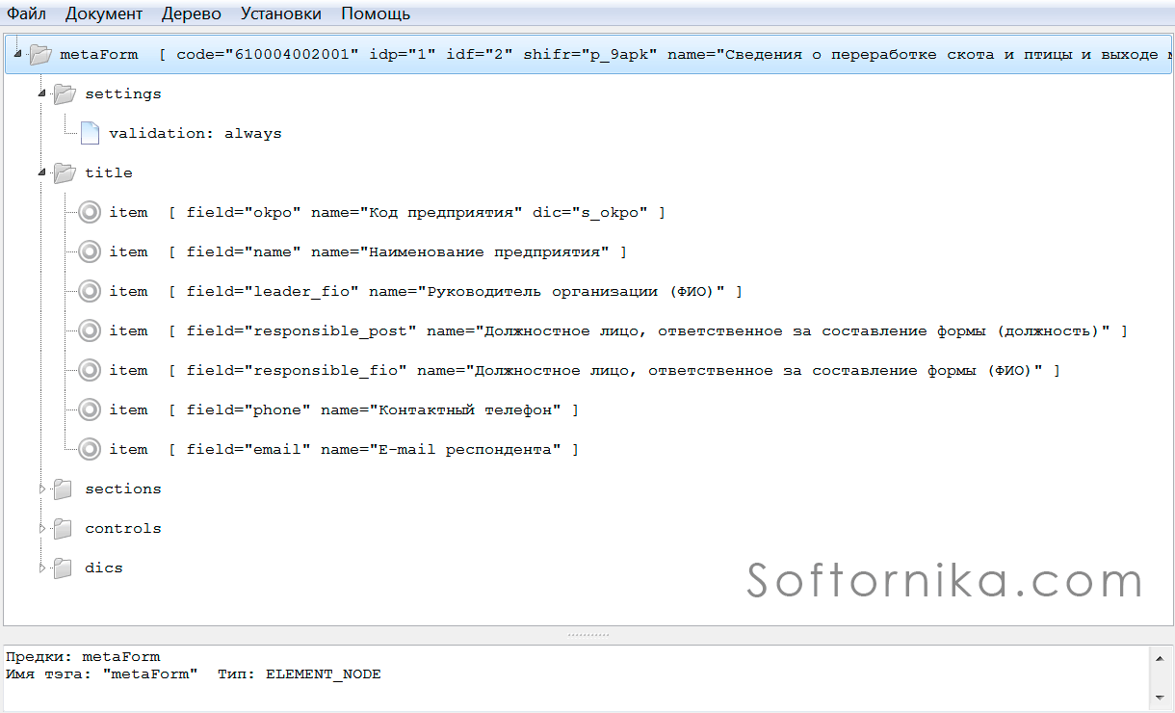This screenshot has height=713, width=1175.
Task: Click the validation document icon
Action: click(90, 134)
